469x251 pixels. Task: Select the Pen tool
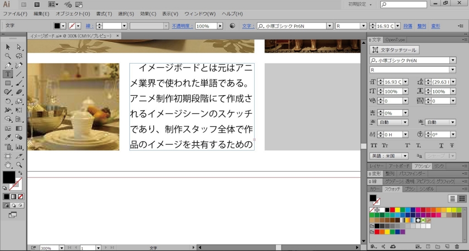(x=8, y=65)
